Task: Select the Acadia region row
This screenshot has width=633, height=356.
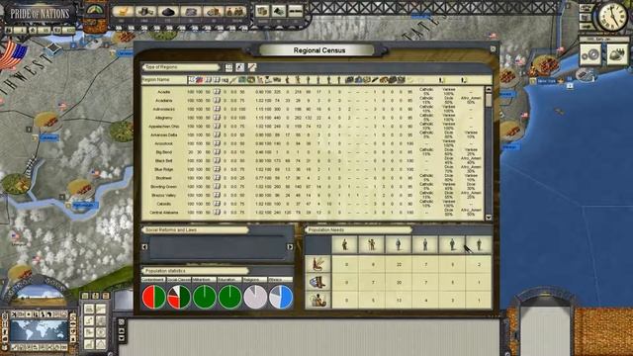Action: pos(313,92)
